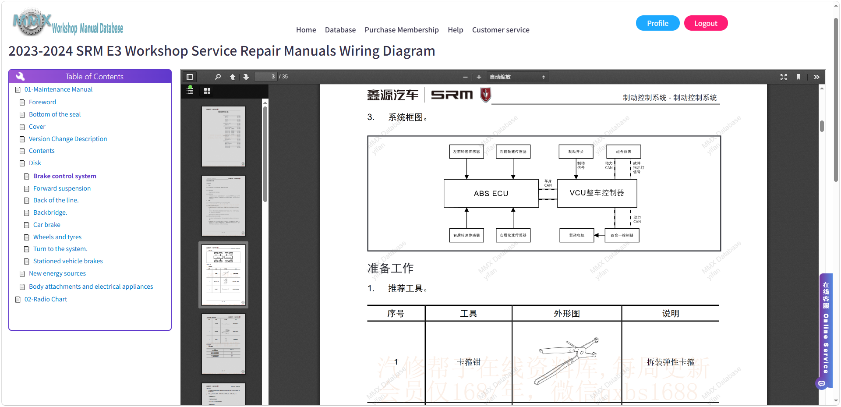Viewport: 841px width, 407px height.
Task: Open the Disk section
Action: (35, 163)
